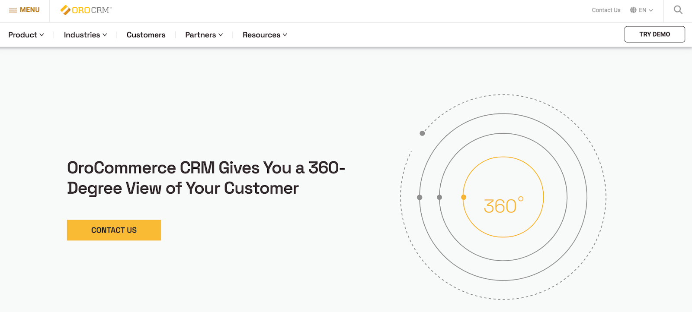Open the Resources menu
This screenshot has height=312, width=692.
pyautogui.click(x=265, y=35)
